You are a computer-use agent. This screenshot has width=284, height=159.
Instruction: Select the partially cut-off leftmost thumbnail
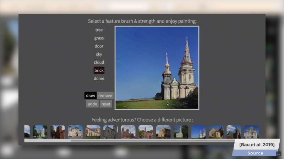click(x=27, y=132)
